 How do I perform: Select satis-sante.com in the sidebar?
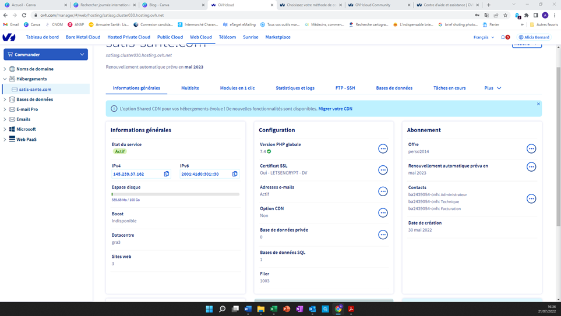[x=35, y=90]
